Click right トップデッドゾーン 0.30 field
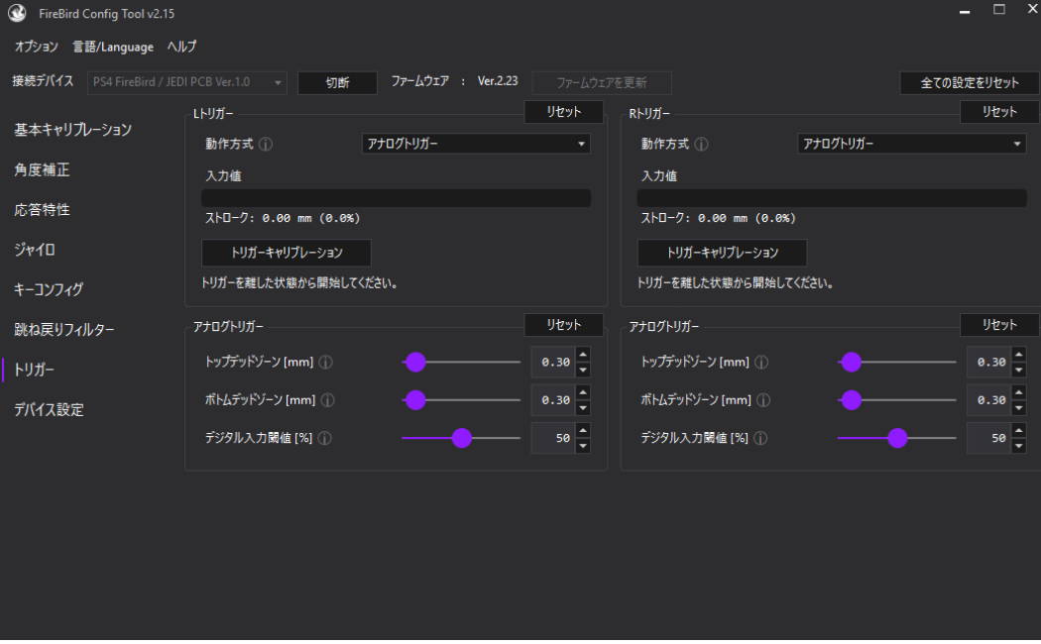Screen dimensions: 1041x644 989,362
